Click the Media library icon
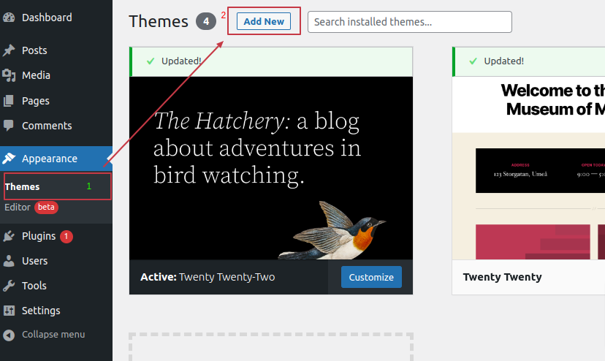Image resolution: width=605 pixels, height=361 pixels. tap(9, 75)
